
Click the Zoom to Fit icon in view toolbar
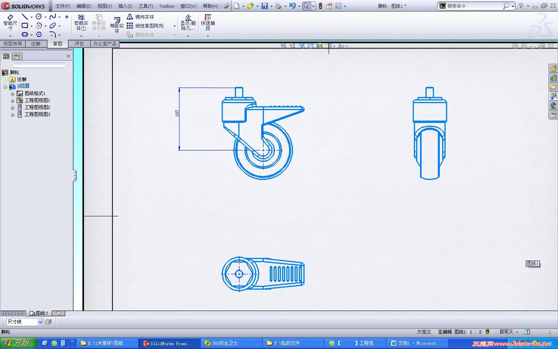pos(284,46)
